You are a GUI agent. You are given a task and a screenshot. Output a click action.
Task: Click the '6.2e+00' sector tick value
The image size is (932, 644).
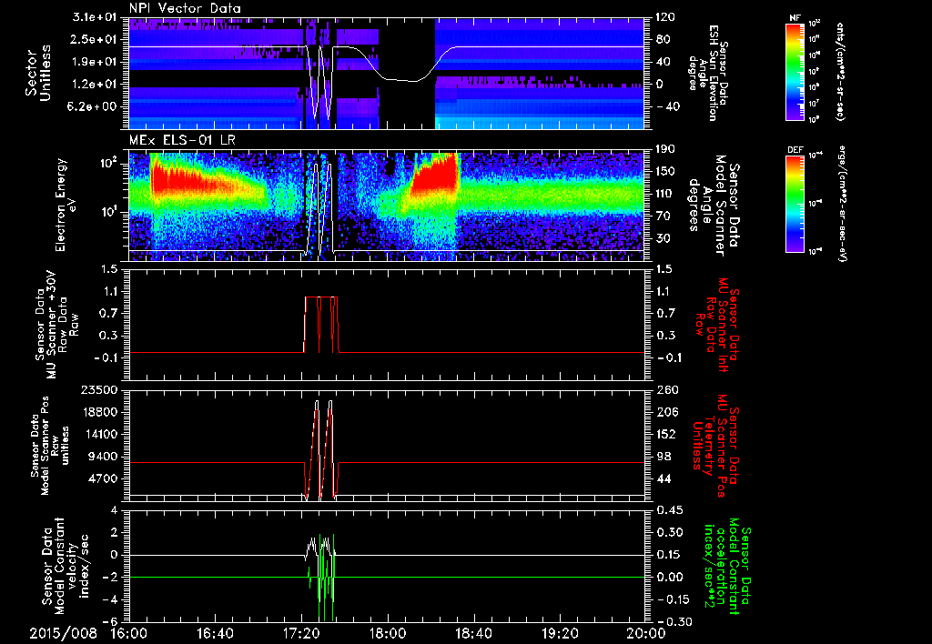pos(94,106)
